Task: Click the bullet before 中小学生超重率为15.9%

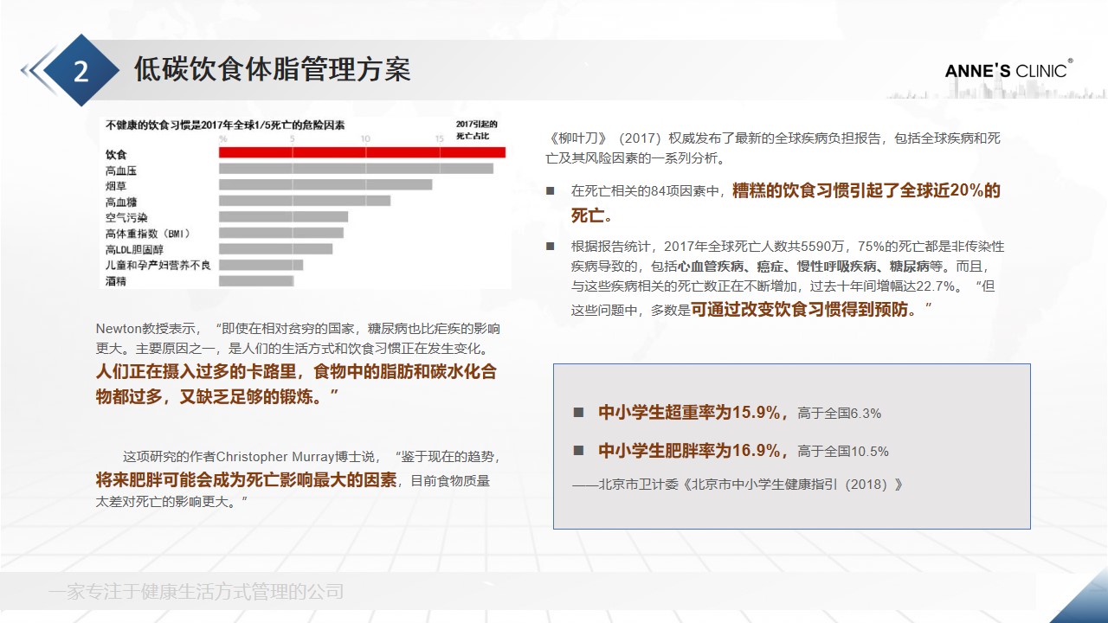Action: 578,414
